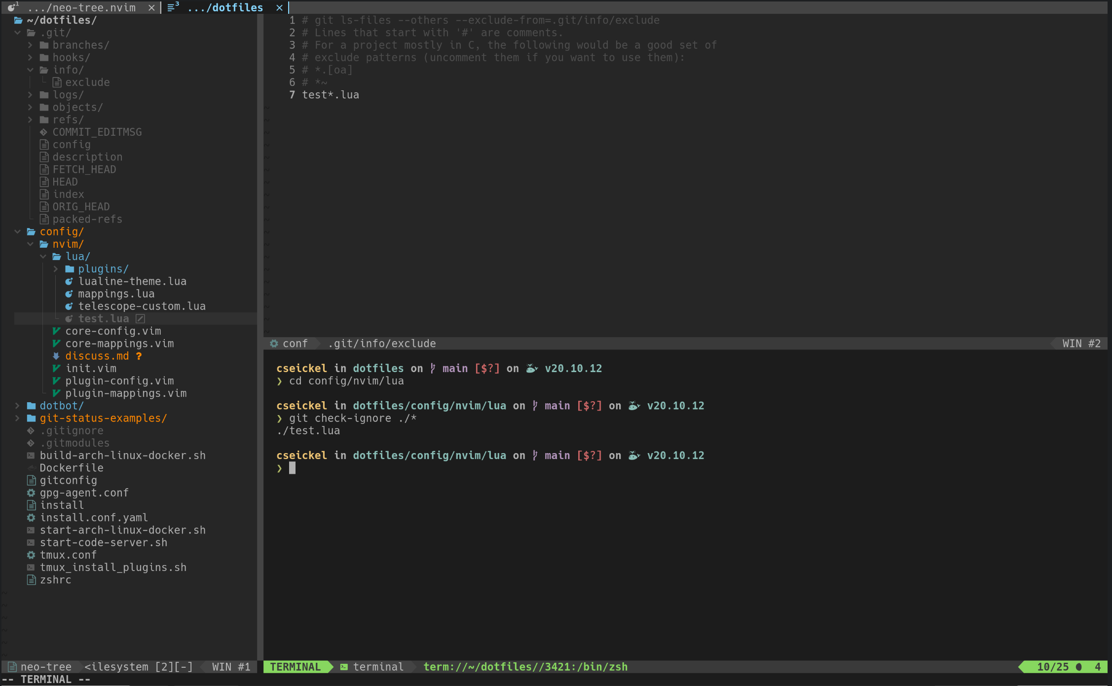Click the gear icon on the exclude winbar
The width and height of the screenshot is (1112, 686).
point(274,343)
